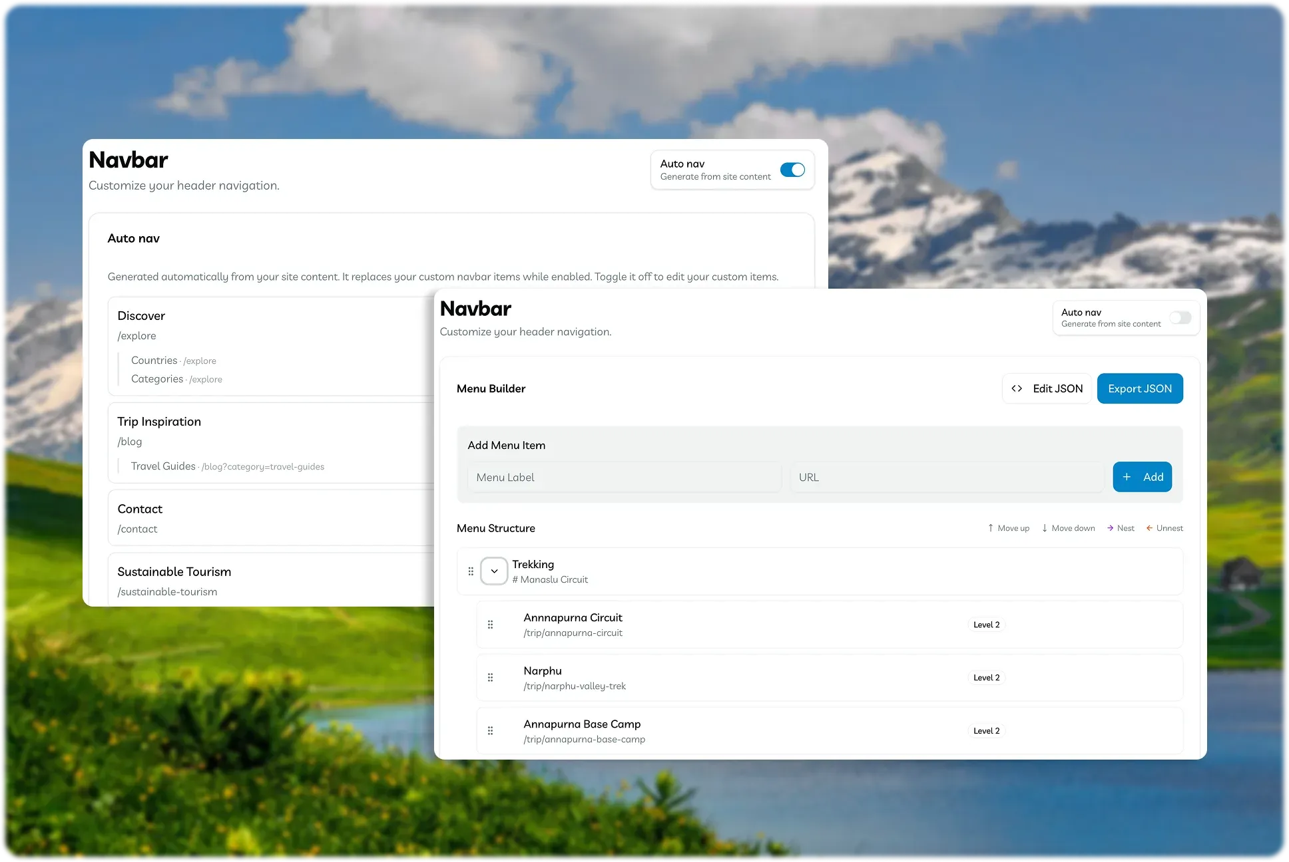The width and height of the screenshot is (1289, 862).
Task: Click the drag handle for Annapurna Base Camp
Action: 490,731
